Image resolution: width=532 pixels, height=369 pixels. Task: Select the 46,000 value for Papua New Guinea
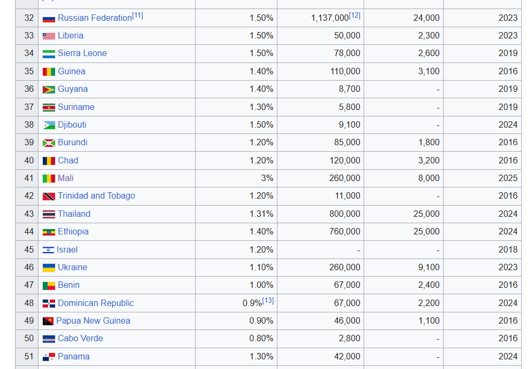(347, 321)
